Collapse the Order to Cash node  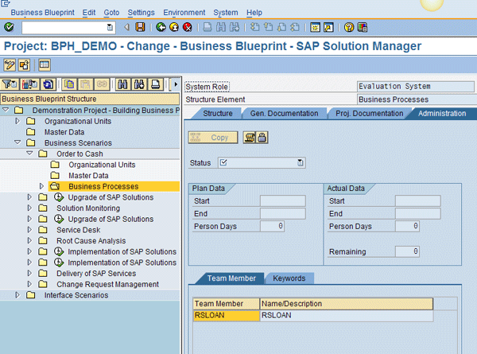click(30, 154)
